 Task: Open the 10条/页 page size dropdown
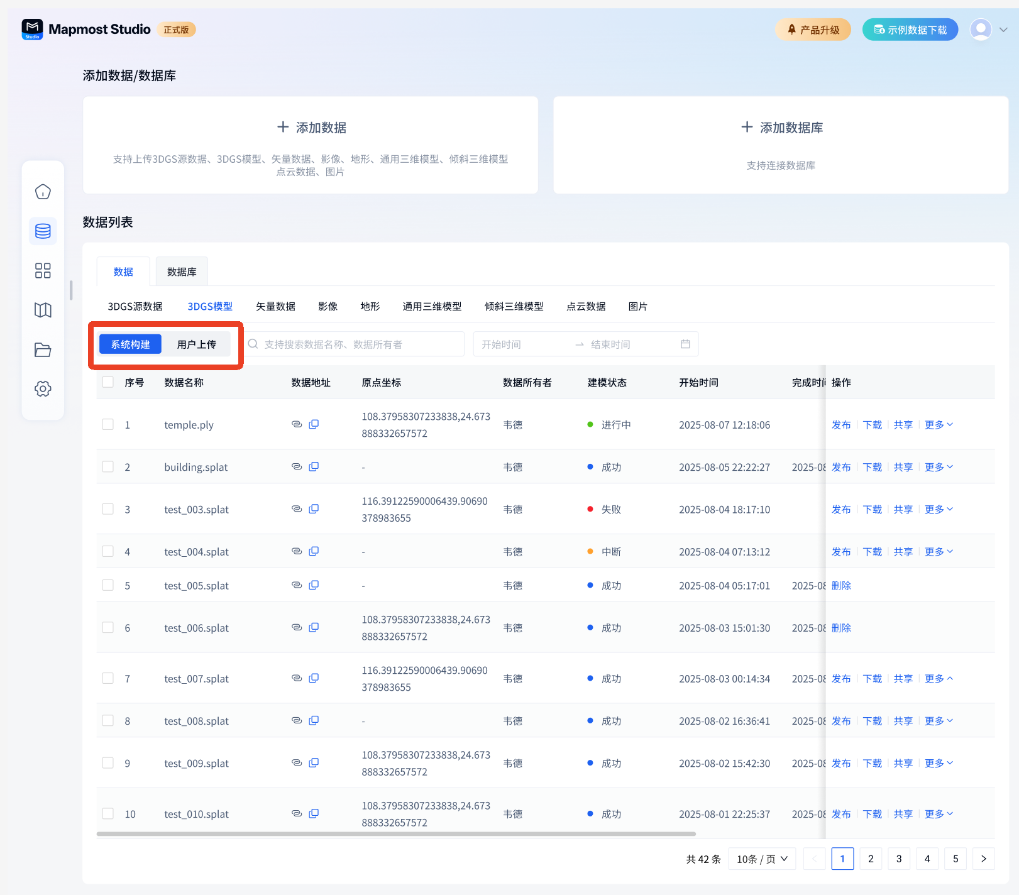click(x=762, y=859)
